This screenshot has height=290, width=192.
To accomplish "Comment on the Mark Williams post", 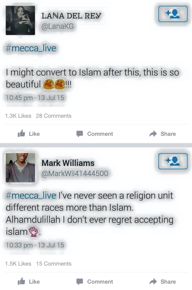I will click(x=95, y=282).
